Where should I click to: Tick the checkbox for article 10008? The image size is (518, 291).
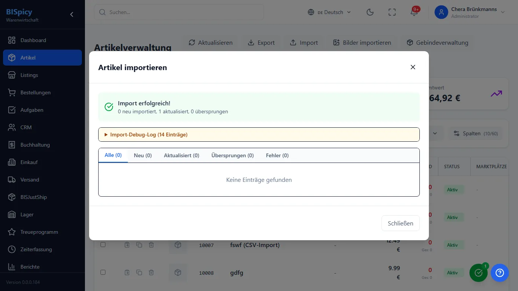103,272
